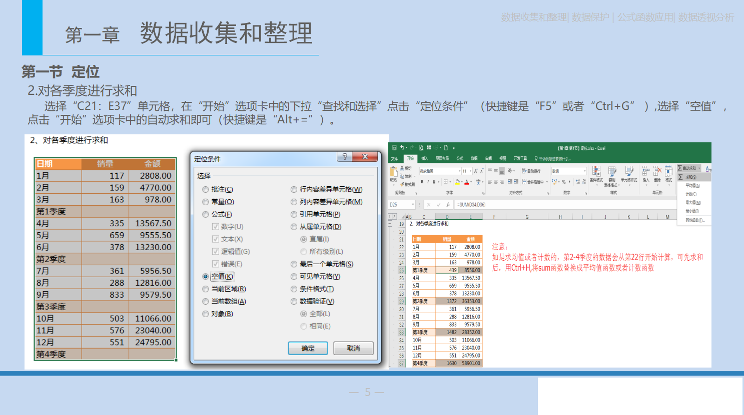Select cell D25 containing 439
The width and height of the screenshot is (744, 415).
click(447, 270)
